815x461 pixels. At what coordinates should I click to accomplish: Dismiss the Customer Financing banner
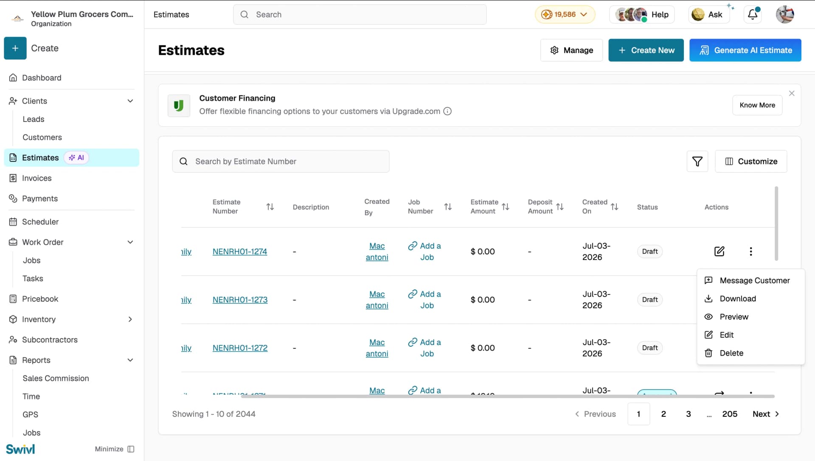[x=792, y=93]
